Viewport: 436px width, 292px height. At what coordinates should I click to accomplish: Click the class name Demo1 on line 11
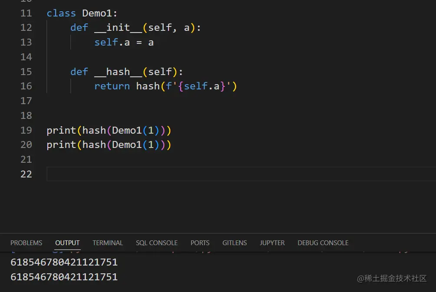(x=97, y=13)
